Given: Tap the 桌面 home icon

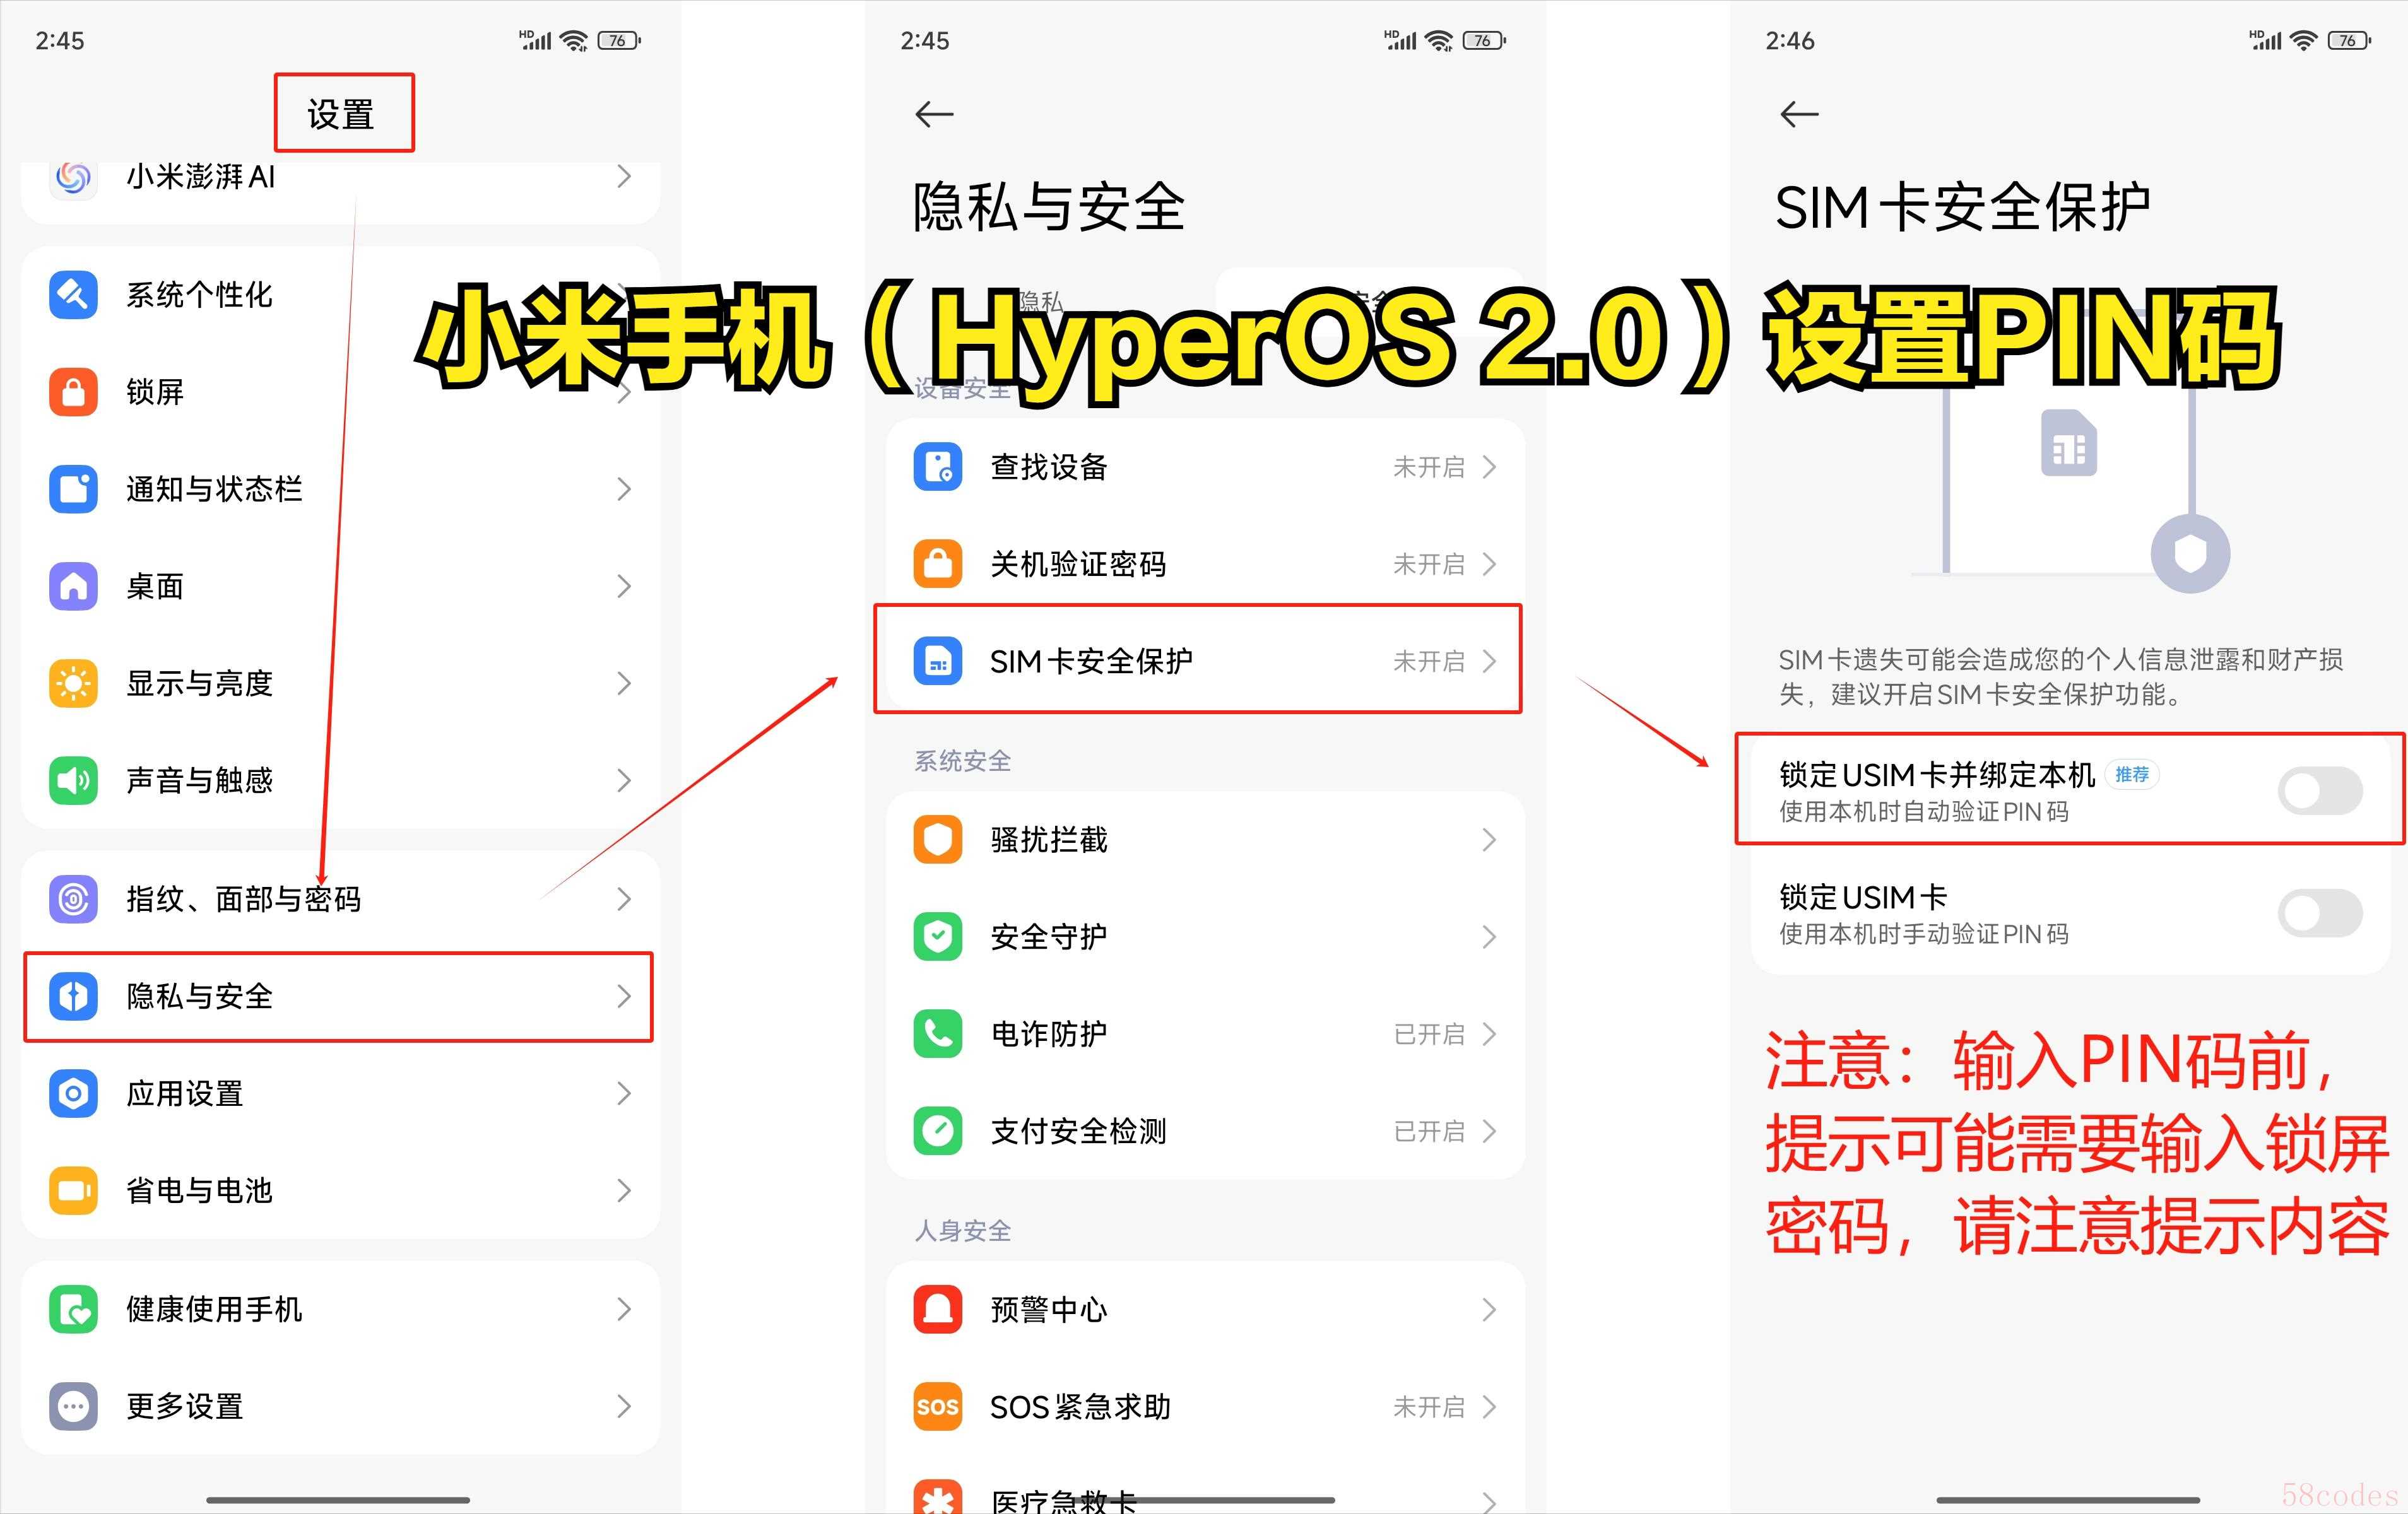Looking at the screenshot, I should click(x=73, y=586).
